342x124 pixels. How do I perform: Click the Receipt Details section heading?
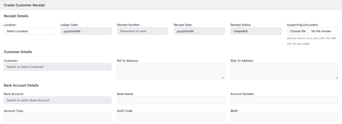coord(16,16)
